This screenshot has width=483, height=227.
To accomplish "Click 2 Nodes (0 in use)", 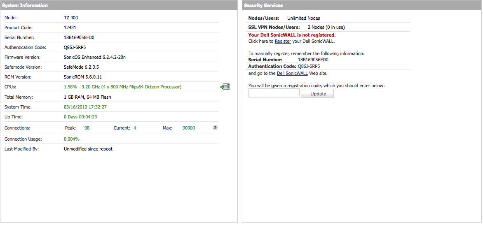I will click(x=326, y=27).
